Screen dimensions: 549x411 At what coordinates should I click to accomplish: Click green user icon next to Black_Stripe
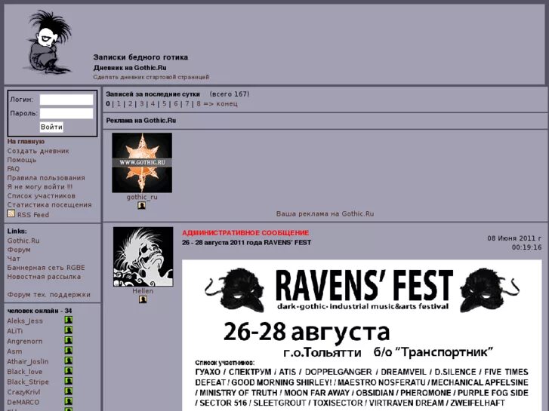click(x=69, y=381)
